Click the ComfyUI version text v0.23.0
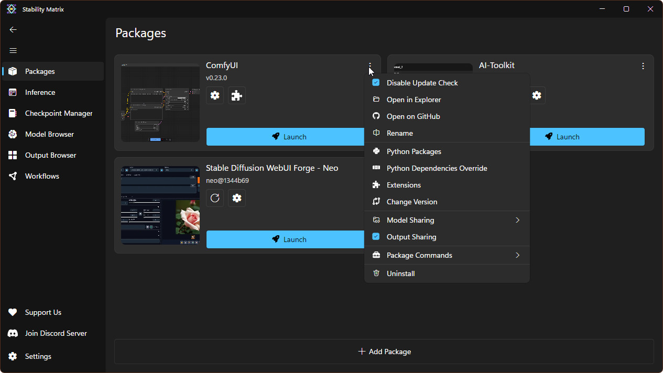Screen dimensions: 663x373 pyautogui.click(x=216, y=78)
